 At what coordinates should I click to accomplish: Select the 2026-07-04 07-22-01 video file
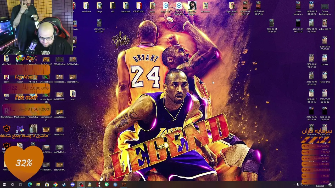click(99, 26)
